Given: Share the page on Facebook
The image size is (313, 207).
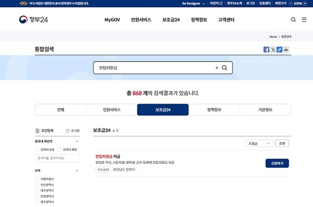Looking at the screenshot, I should coord(266,50).
